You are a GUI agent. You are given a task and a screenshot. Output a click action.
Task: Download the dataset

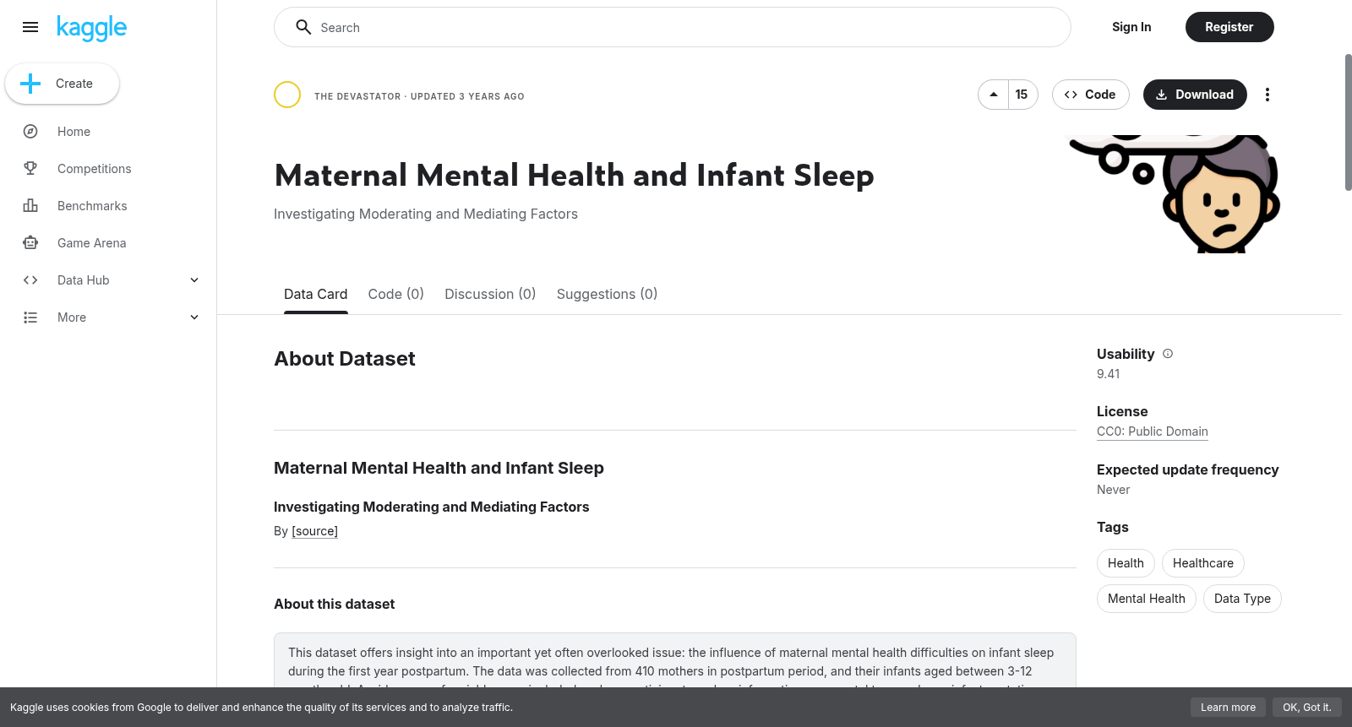coord(1195,95)
